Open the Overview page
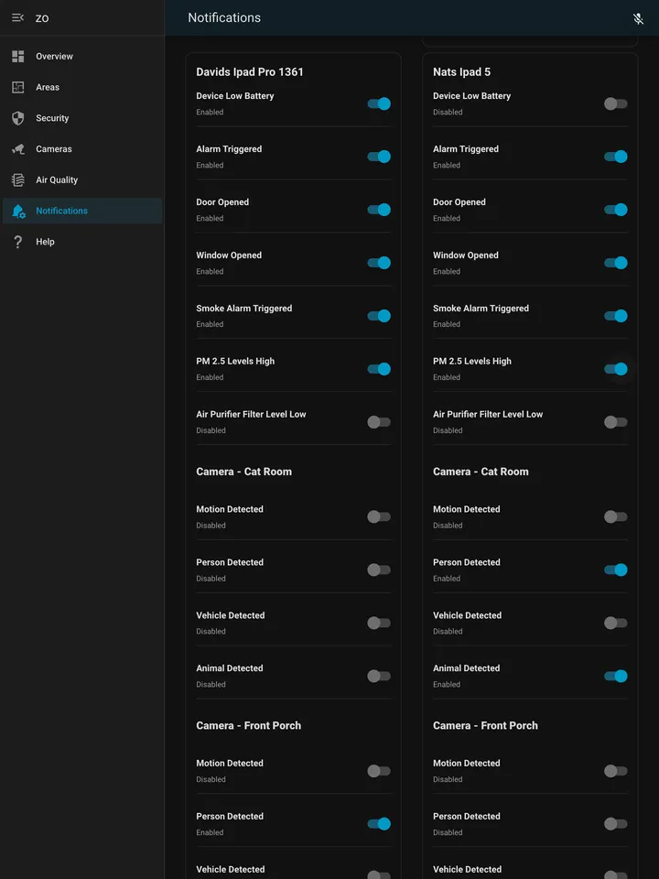Screen dimensions: 659x879 tap(82, 56)
